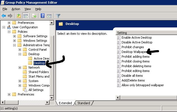The width and height of the screenshot is (177, 112).
Task: Select the Prohibit changes setting
Action: [133, 47]
